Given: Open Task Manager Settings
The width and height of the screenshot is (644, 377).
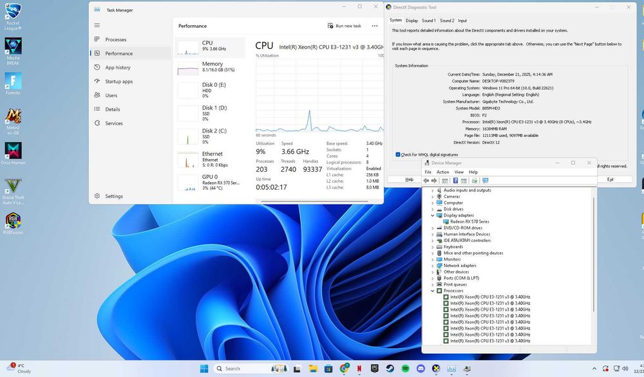Looking at the screenshot, I should 130,196.
